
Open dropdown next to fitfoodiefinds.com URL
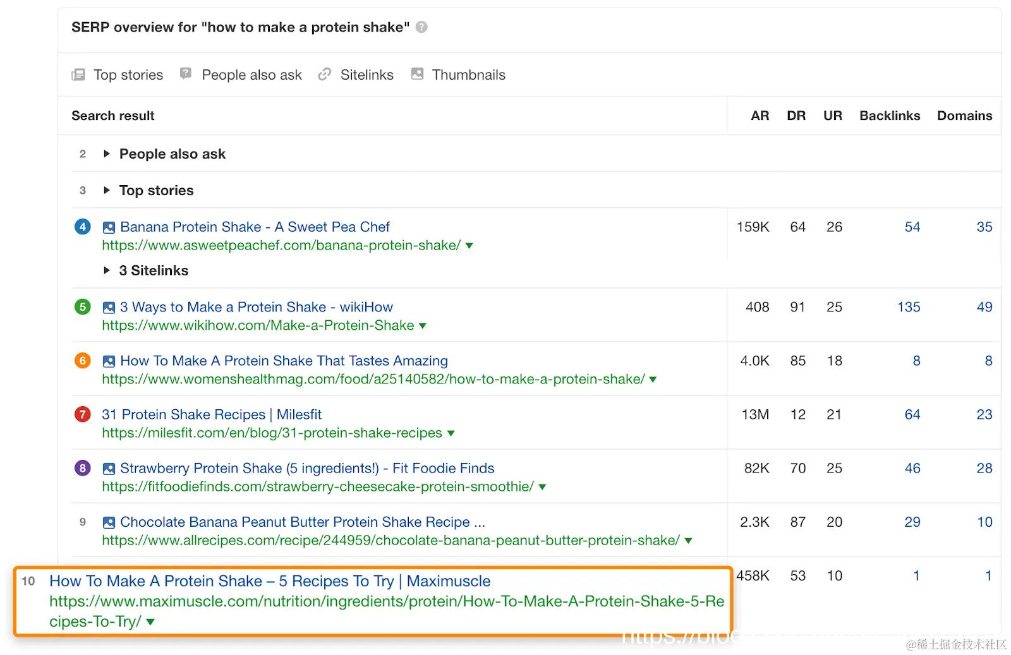pyautogui.click(x=543, y=487)
